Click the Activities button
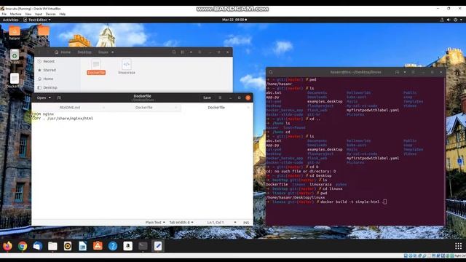Viewport: 466px width, 262px height. pyautogui.click(x=10, y=20)
